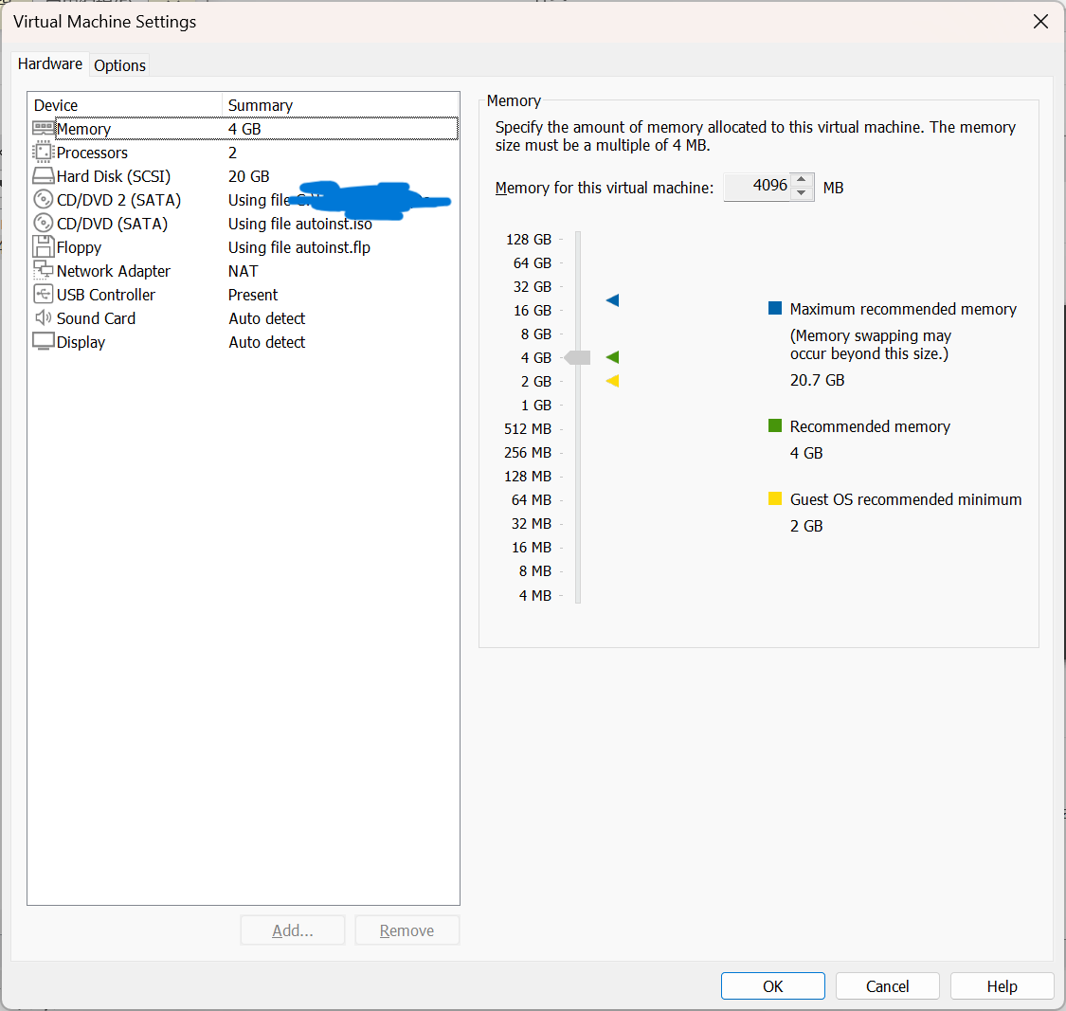This screenshot has width=1066, height=1011.
Task: Select the Memory device icon
Action: (43, 128)
